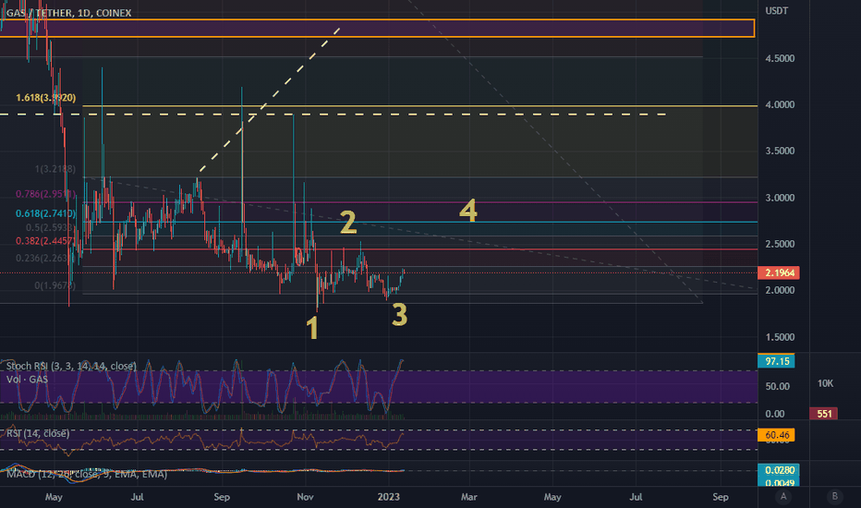Click the auto-scale A button
The width and height of the screenshot is (861, 508).
coord(783,497)
